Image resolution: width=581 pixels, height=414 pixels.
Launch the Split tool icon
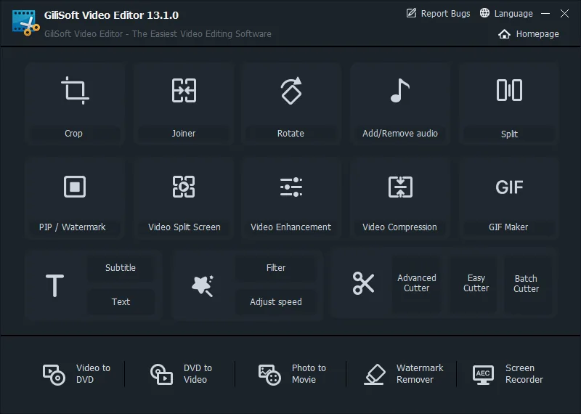(x=509, y=90)
